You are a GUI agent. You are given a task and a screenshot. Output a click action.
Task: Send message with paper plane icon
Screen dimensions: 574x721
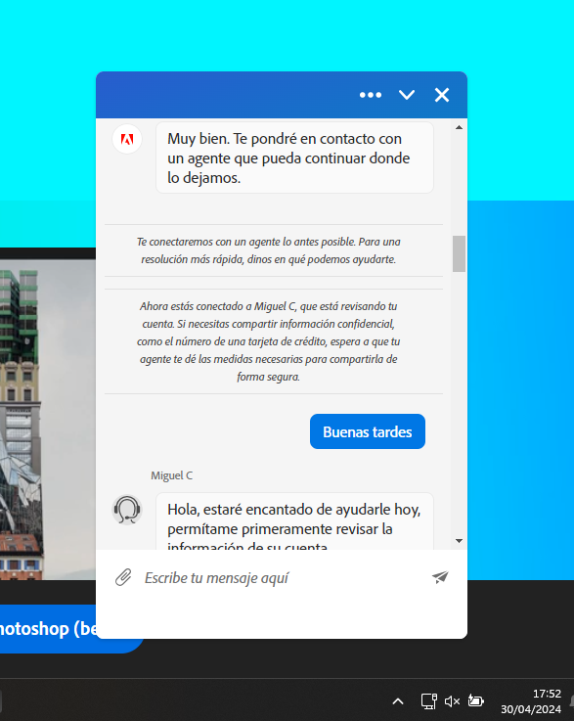point(440,577)
